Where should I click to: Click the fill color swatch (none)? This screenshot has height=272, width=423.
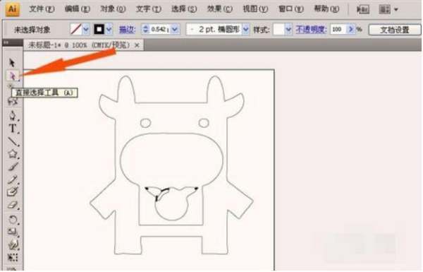point(75,29)
